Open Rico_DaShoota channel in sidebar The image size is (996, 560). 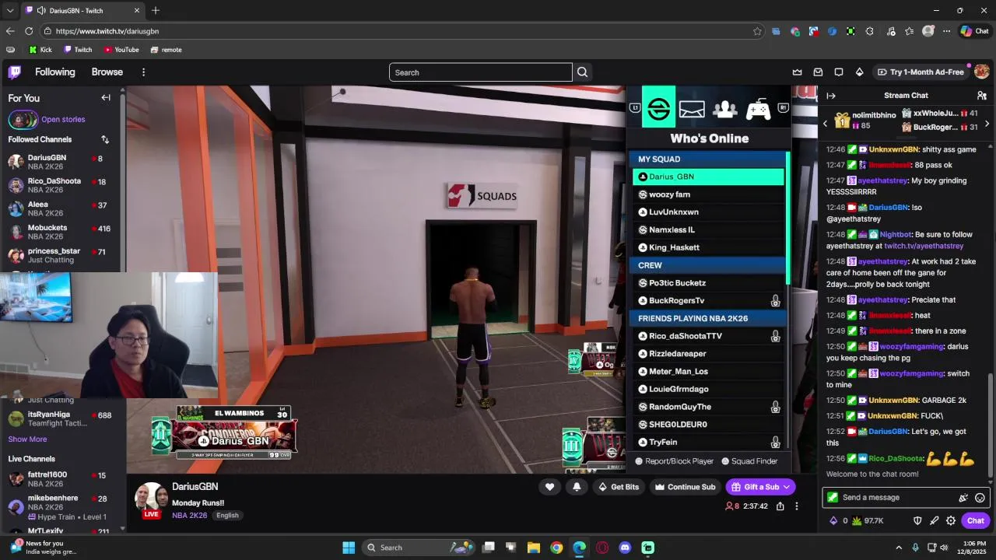(x=62, y=185)
